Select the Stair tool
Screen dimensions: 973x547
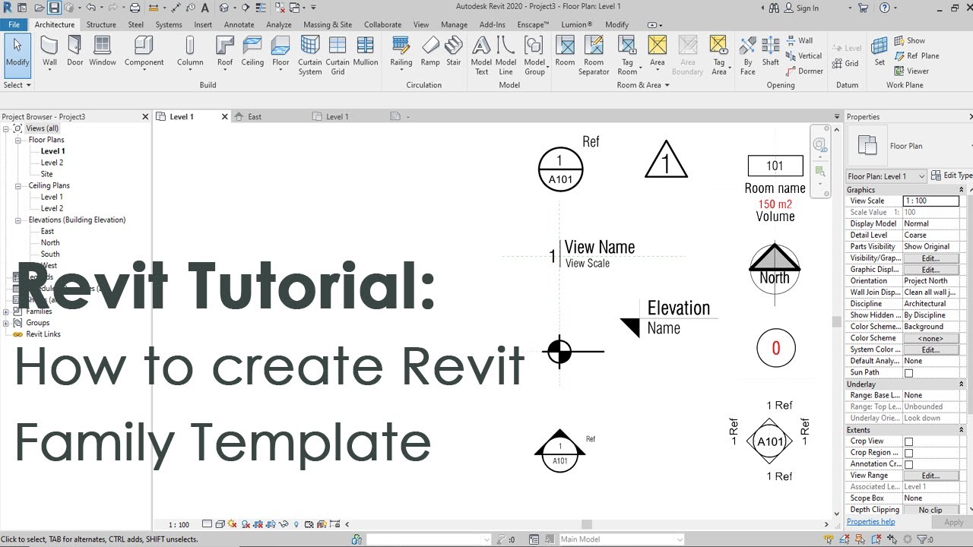tap(454, 52)
